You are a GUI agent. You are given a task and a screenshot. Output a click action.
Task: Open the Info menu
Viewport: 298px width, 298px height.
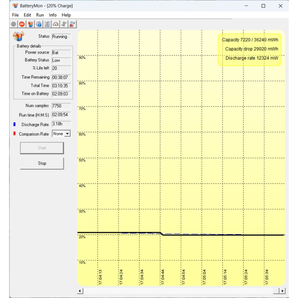point(53,15)
